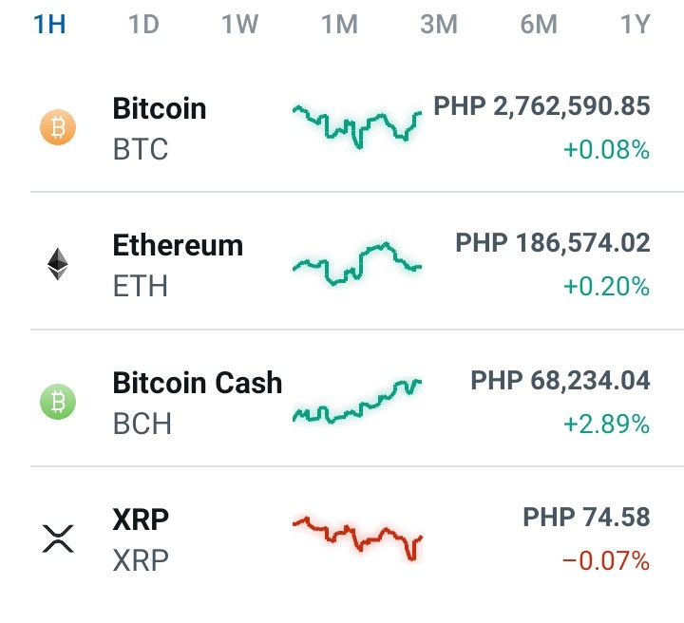
Task: Select the 1H time range tab
Action: point(49,24)
